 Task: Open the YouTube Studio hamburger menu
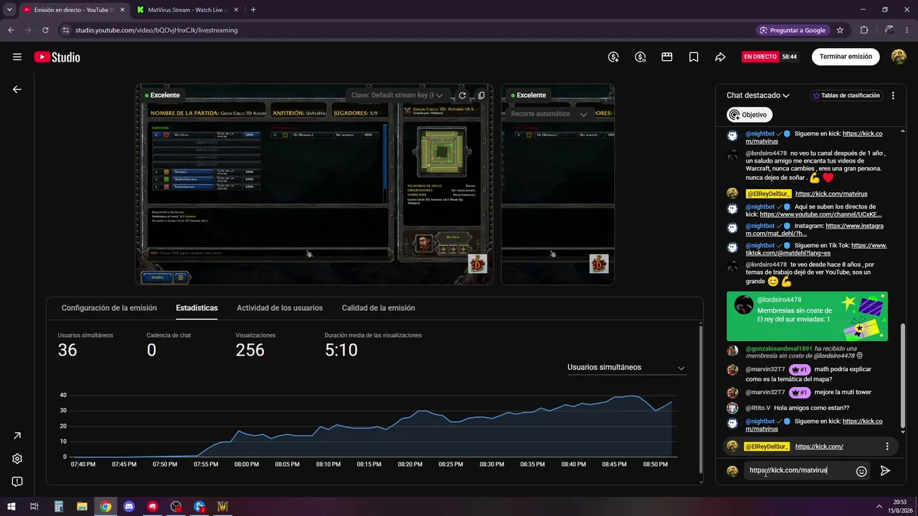(17, 57)
